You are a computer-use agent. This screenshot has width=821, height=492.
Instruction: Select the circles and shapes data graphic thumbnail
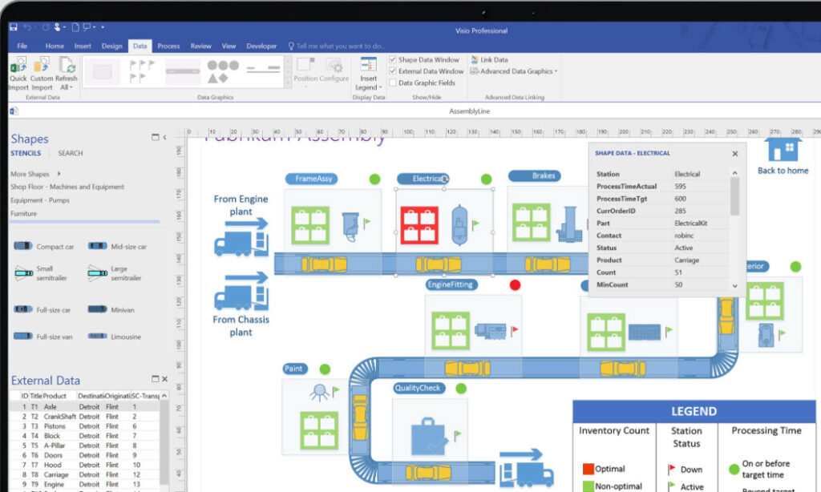click(x=223, y=71)
